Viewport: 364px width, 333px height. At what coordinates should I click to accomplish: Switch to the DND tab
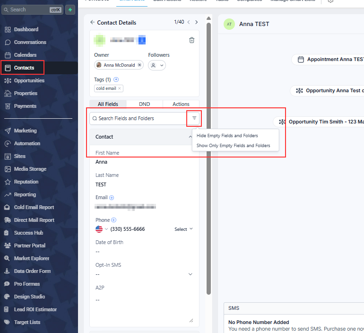pyautogui.click(x=145, y=104)
